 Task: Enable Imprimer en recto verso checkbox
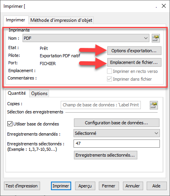[109, 71]
